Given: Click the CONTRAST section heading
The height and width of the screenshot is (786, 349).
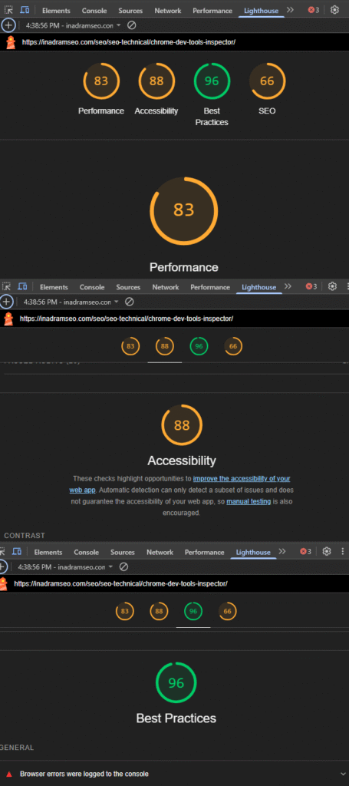Looking at the screenshot, I should (25, 535).
